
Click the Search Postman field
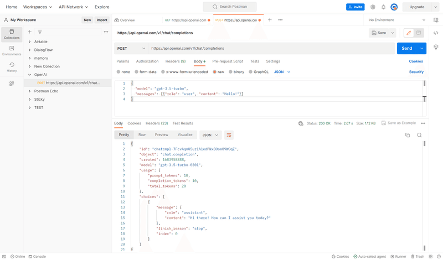[x=230, y=7]
